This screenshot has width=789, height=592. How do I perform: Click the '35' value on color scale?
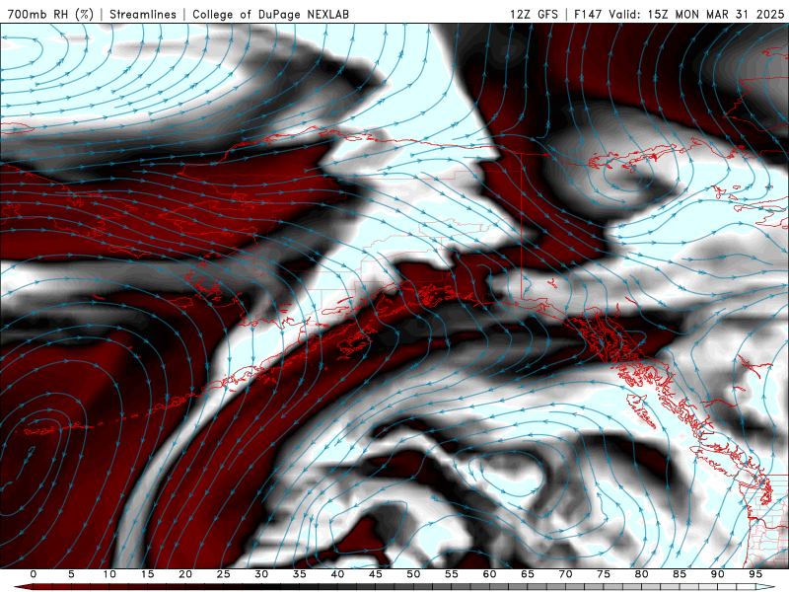[300, 574]
